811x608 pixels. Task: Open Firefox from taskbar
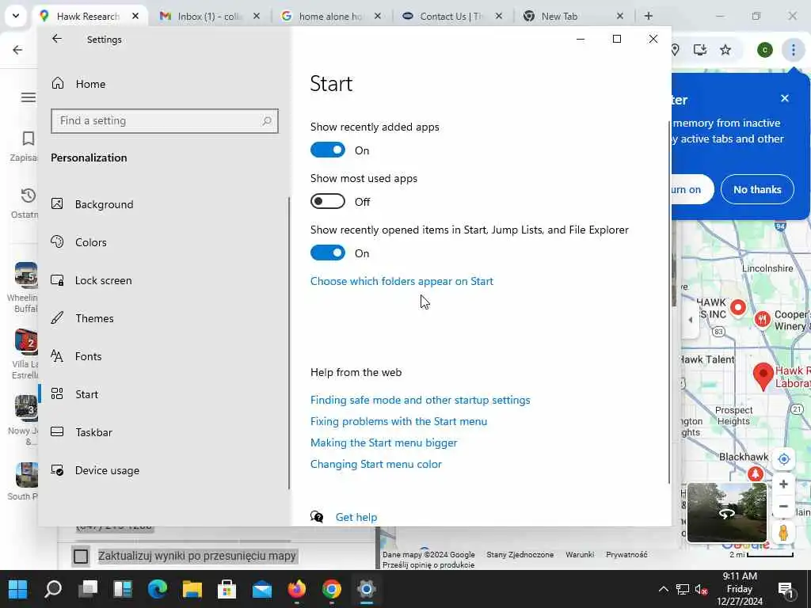(x=297, y=589)
